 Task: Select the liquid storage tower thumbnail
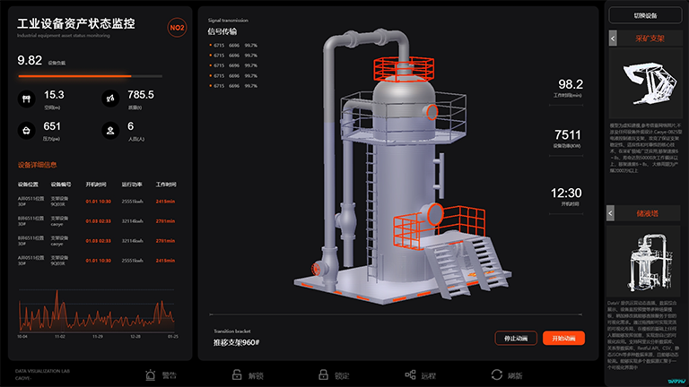click(x=644, y=262)
